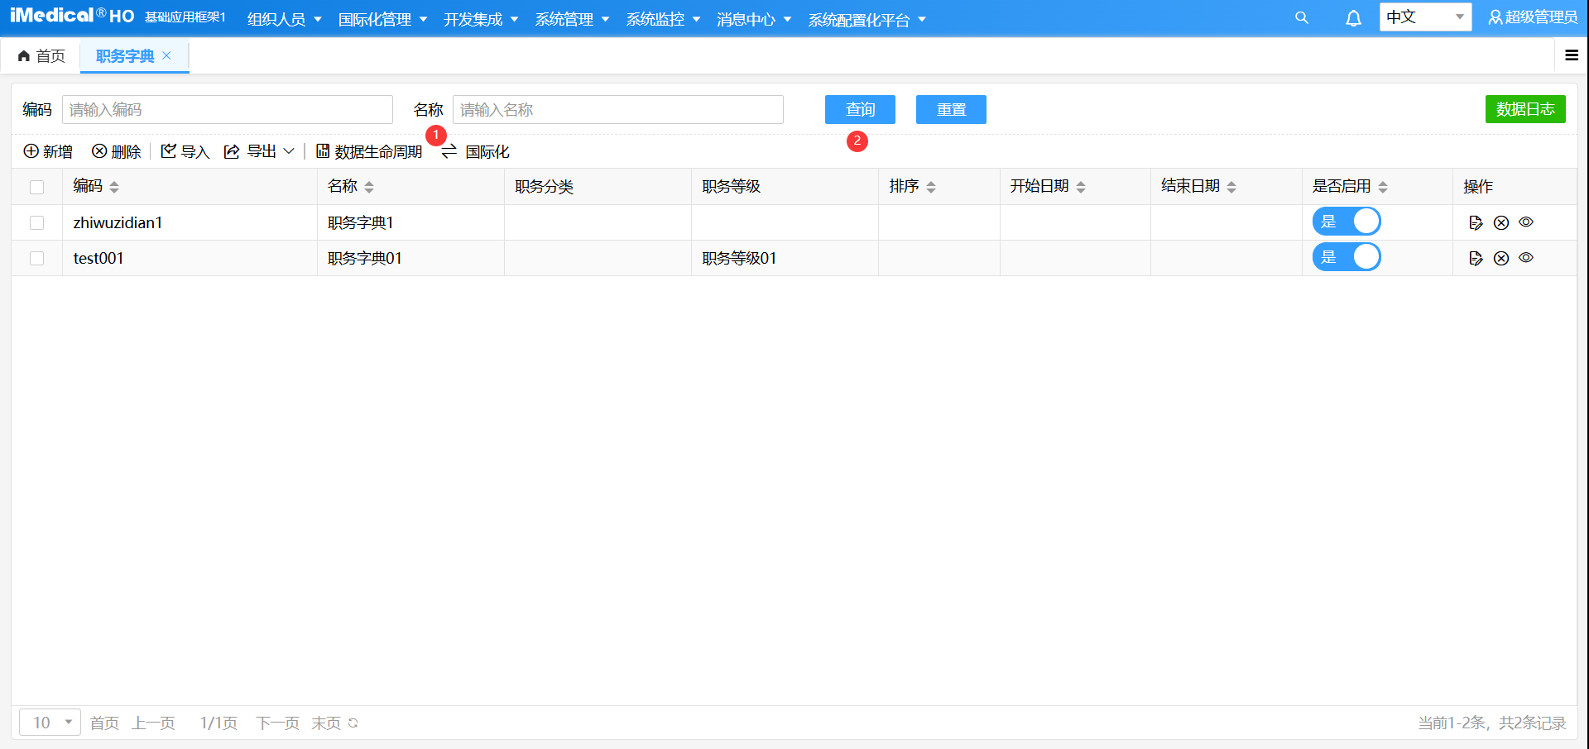Go to 首页 first page in pagination
The width and height of the screenshot is (1589, 749).
point(104,723)
